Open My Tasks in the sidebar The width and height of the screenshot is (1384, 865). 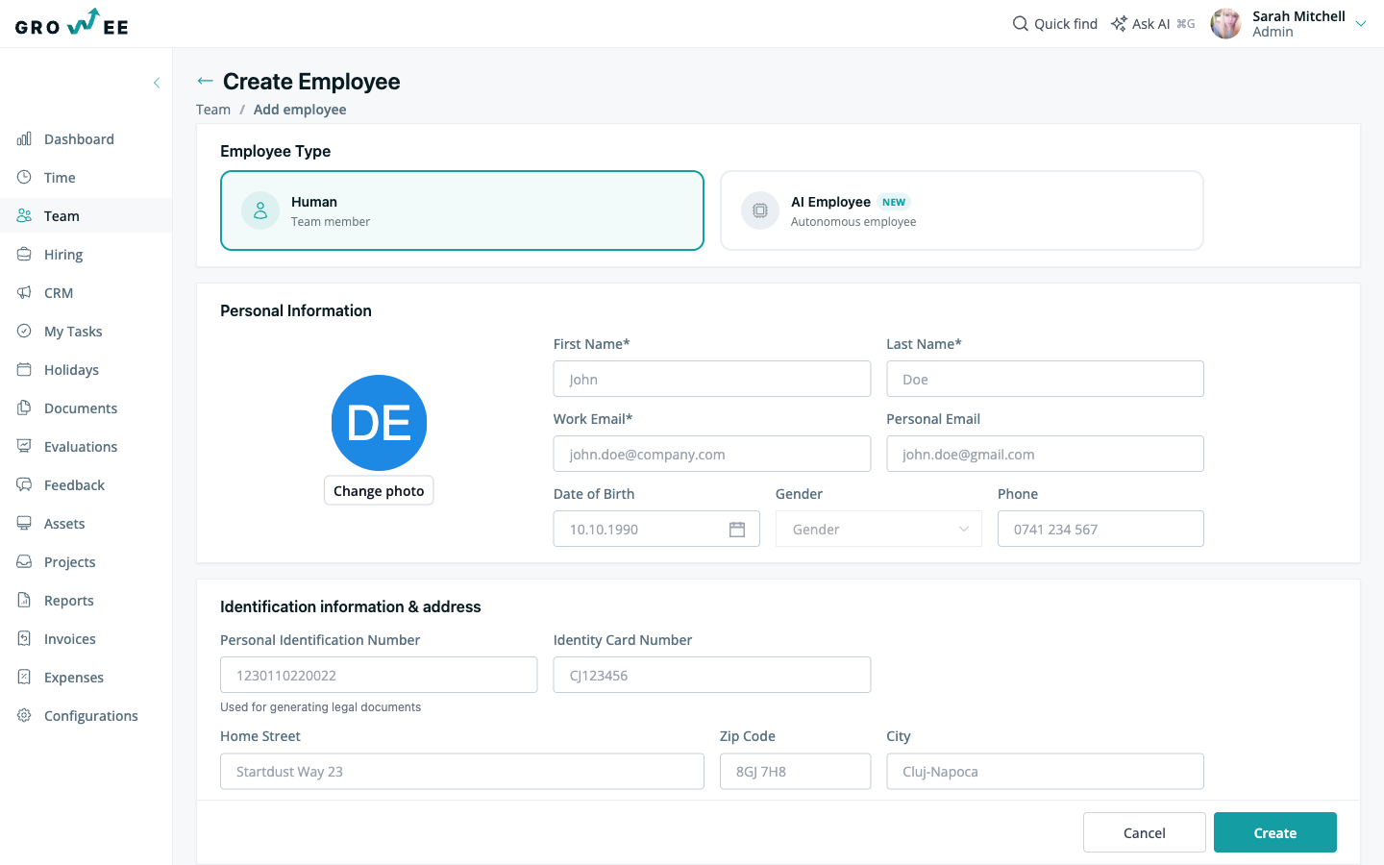[x=86, y=332]
